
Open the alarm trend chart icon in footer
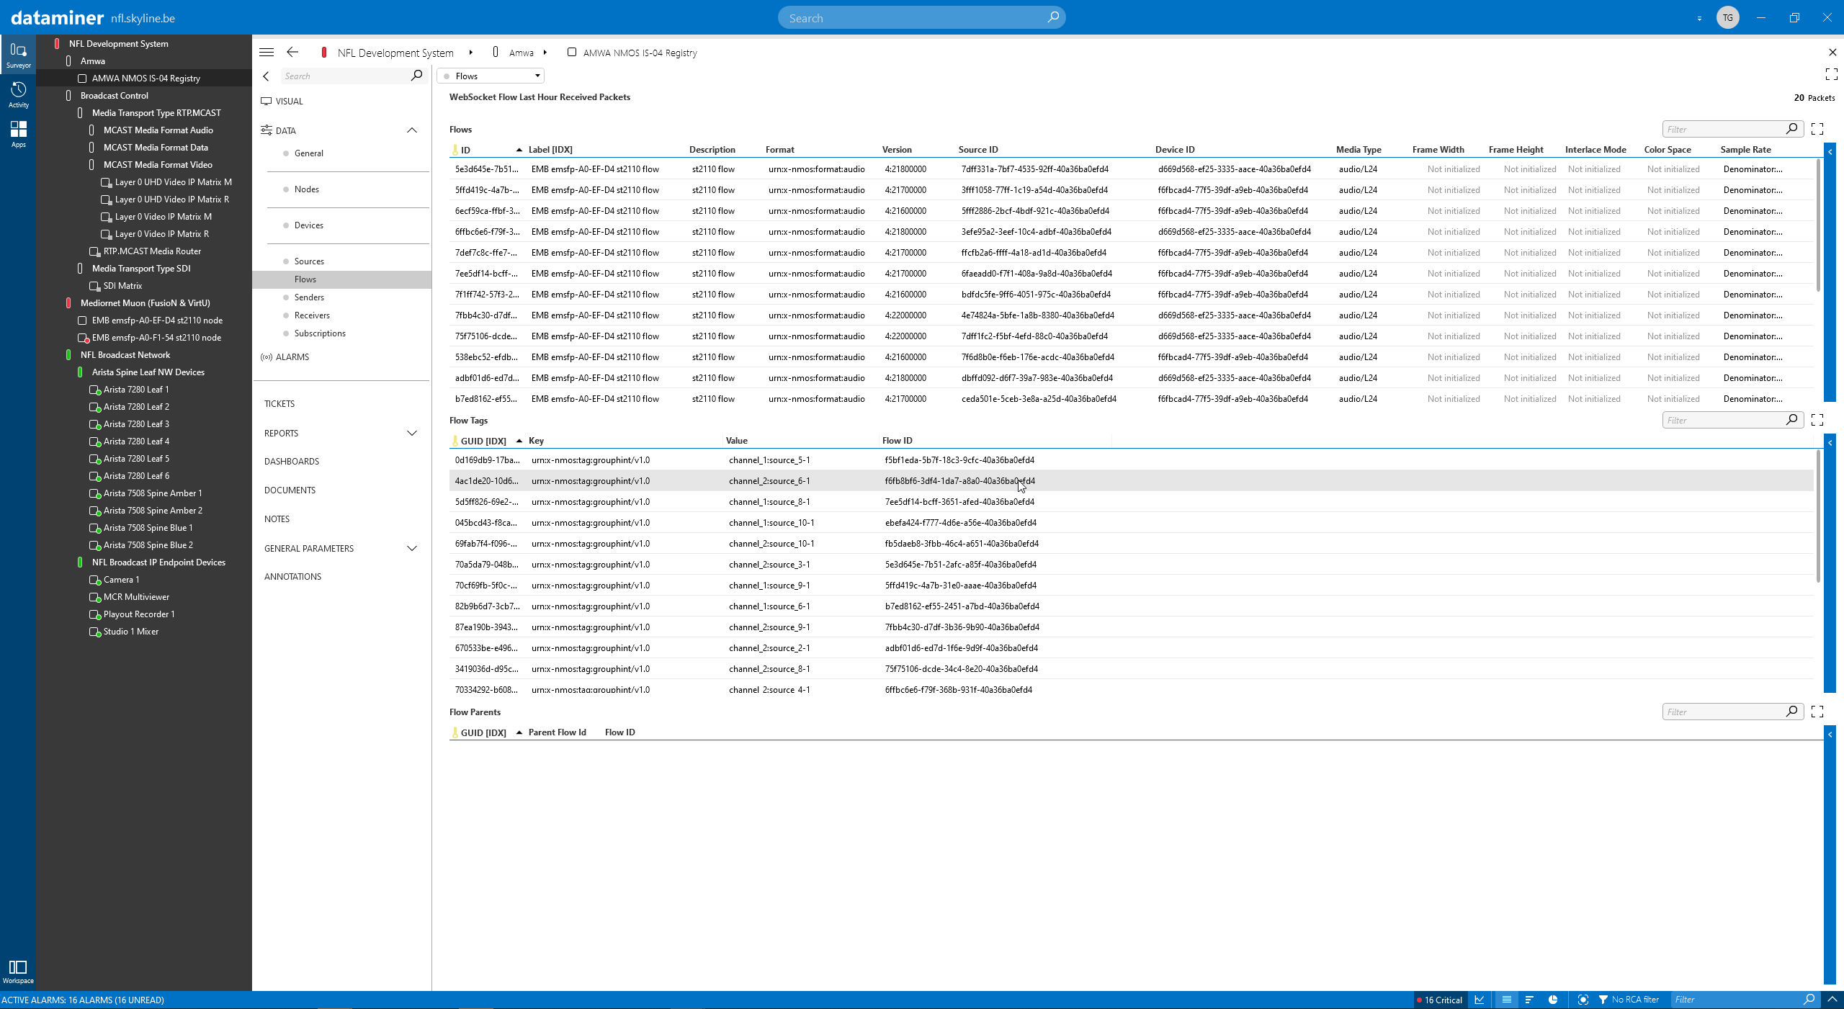1480,1000
